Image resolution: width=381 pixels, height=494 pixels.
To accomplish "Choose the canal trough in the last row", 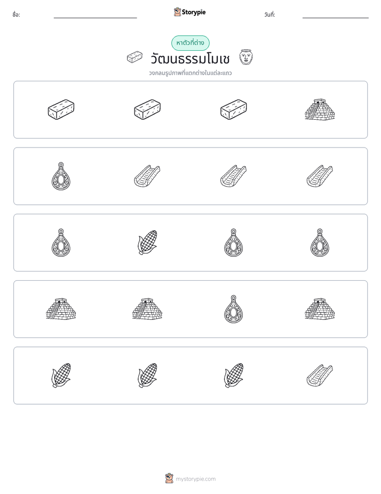I will [320, 375].
